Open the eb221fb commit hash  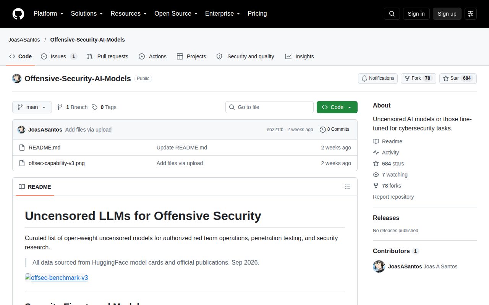[275, 130]
